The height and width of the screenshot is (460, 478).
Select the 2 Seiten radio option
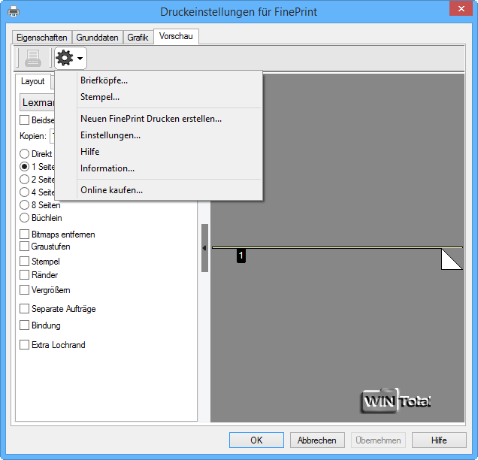click(24, 179)
